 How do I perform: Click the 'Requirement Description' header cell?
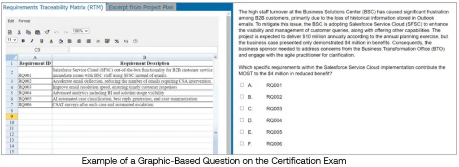coord(133,63)
